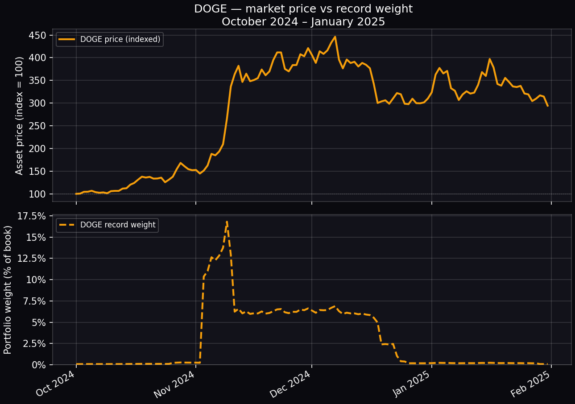Screen dimensions: 575x404
Task: Click the record weight peak near 17%
Action: tap(227, 222)
